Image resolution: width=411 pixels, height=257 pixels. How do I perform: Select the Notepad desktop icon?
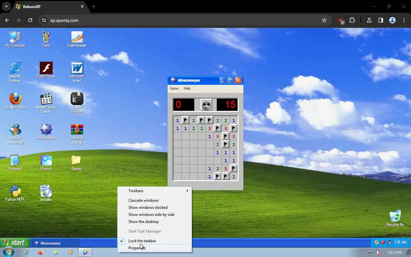pyautogui.click(x=15, y=163)
